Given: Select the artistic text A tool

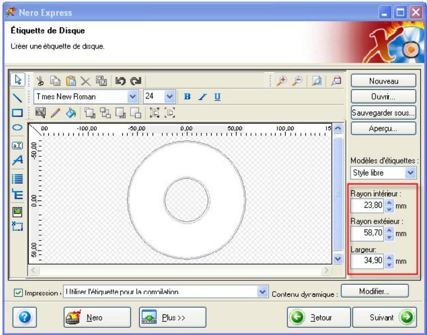Looking at the screenshot, I should pyautogui.click(x=17, y=160).
